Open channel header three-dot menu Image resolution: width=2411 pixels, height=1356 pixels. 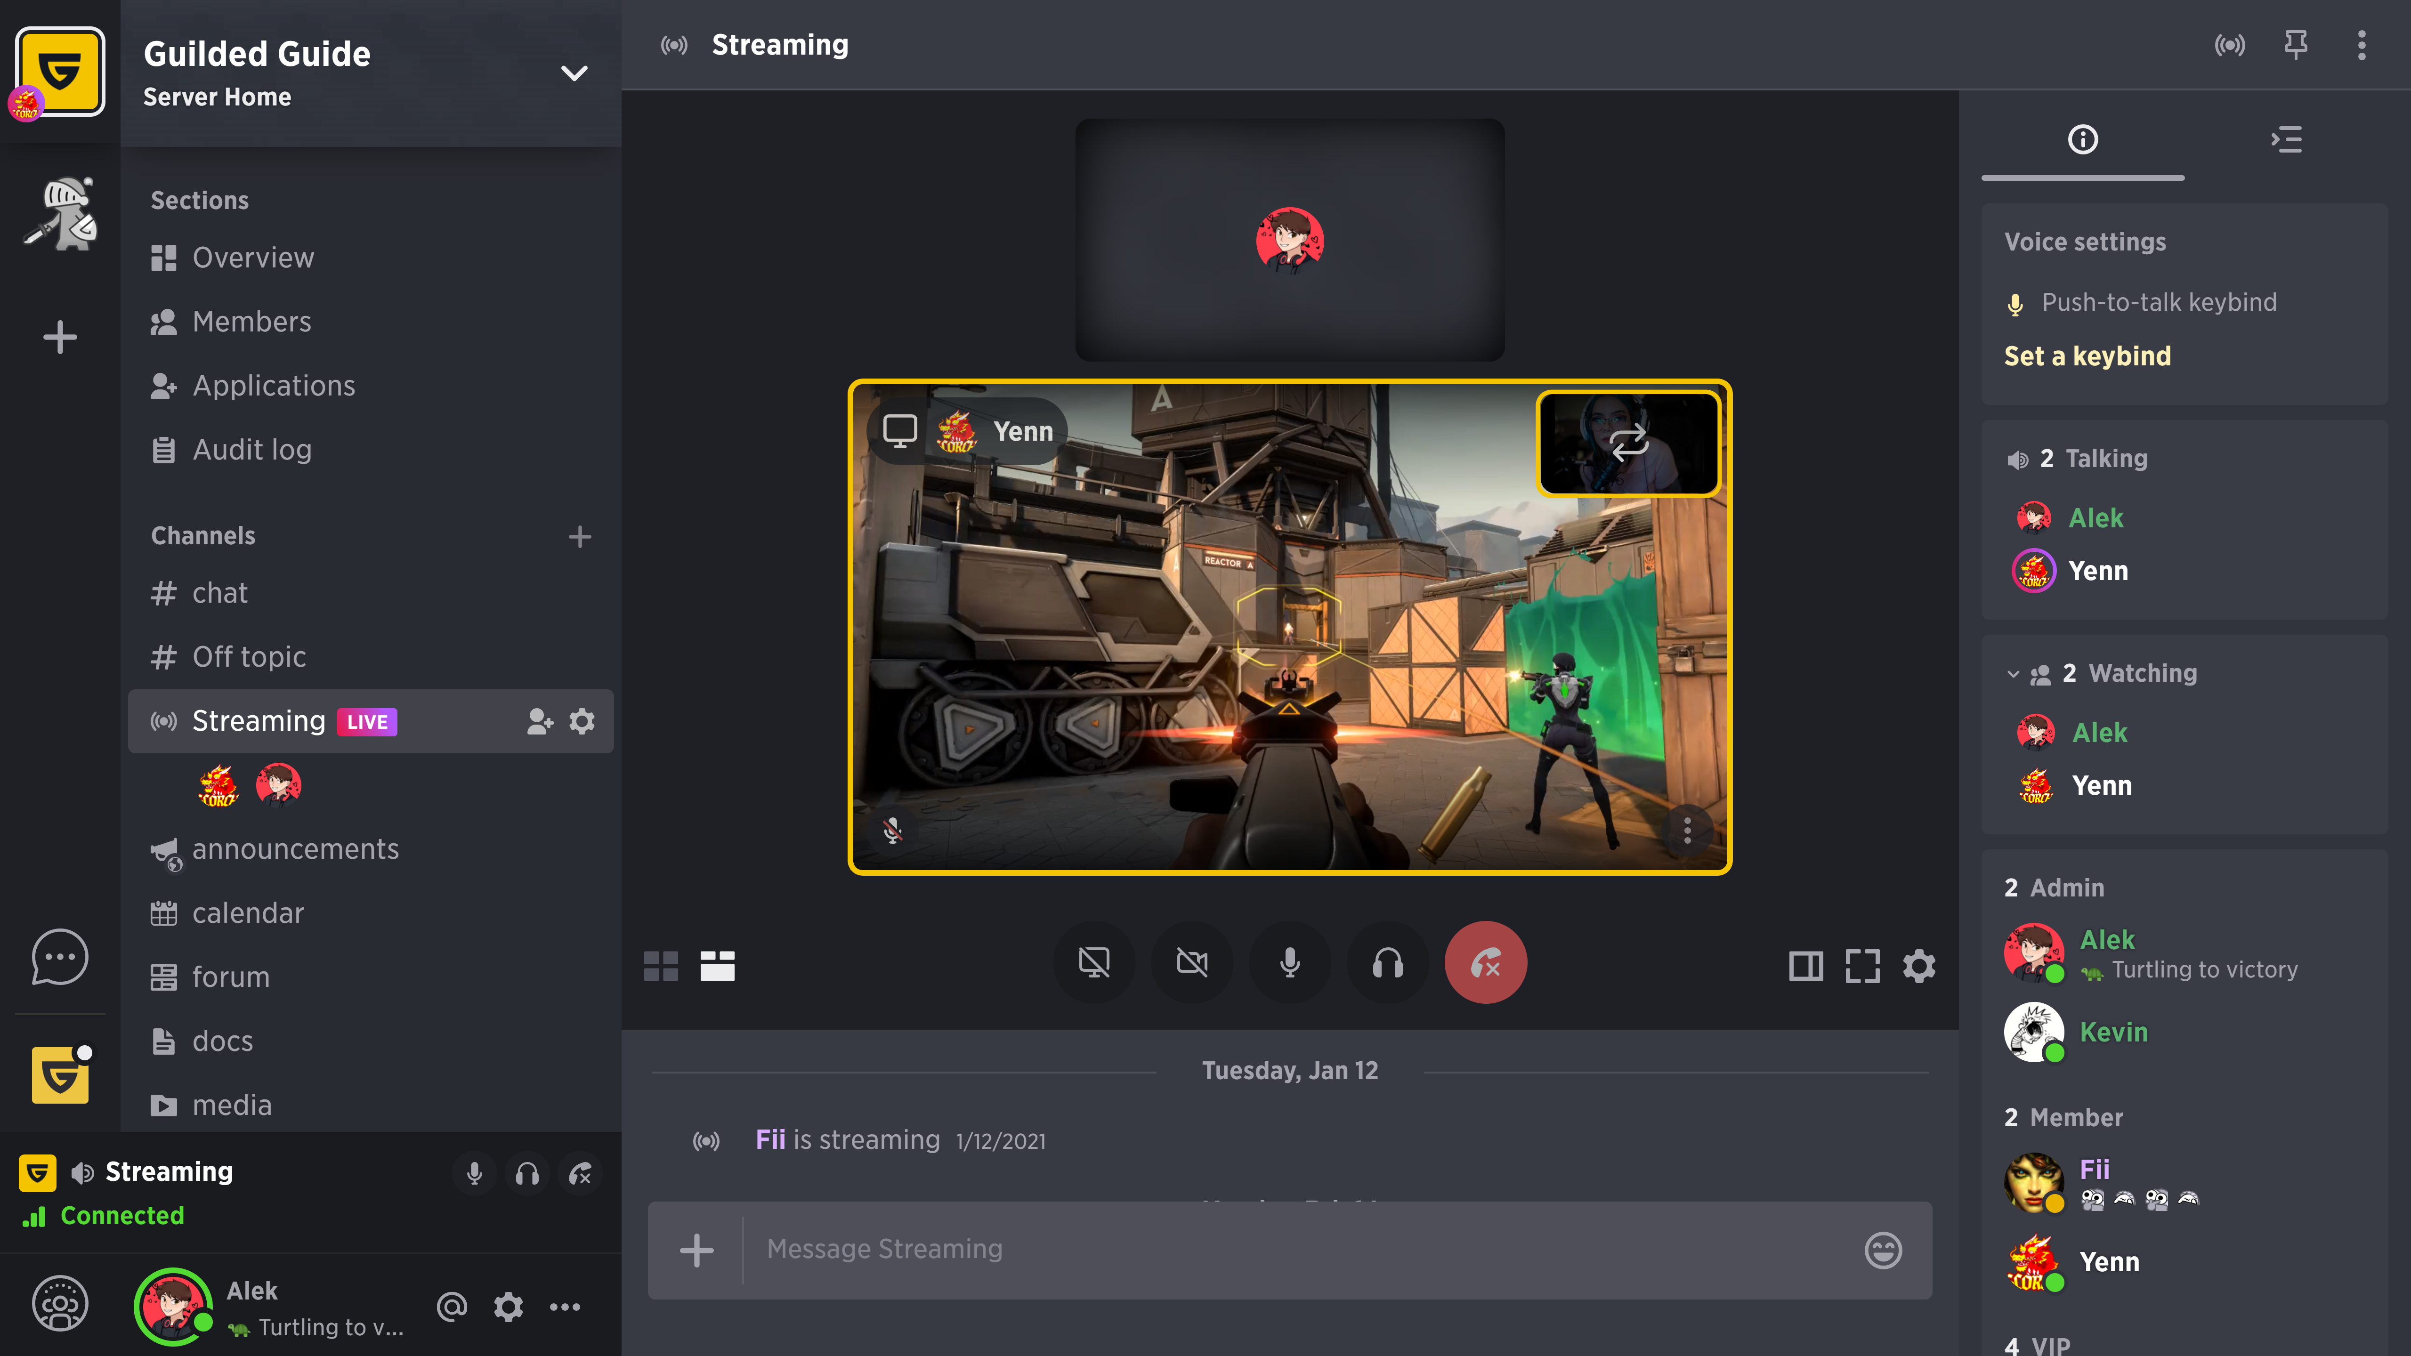click(2362, 45)
